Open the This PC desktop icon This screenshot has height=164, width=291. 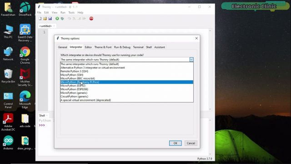(x=8, y=31)
